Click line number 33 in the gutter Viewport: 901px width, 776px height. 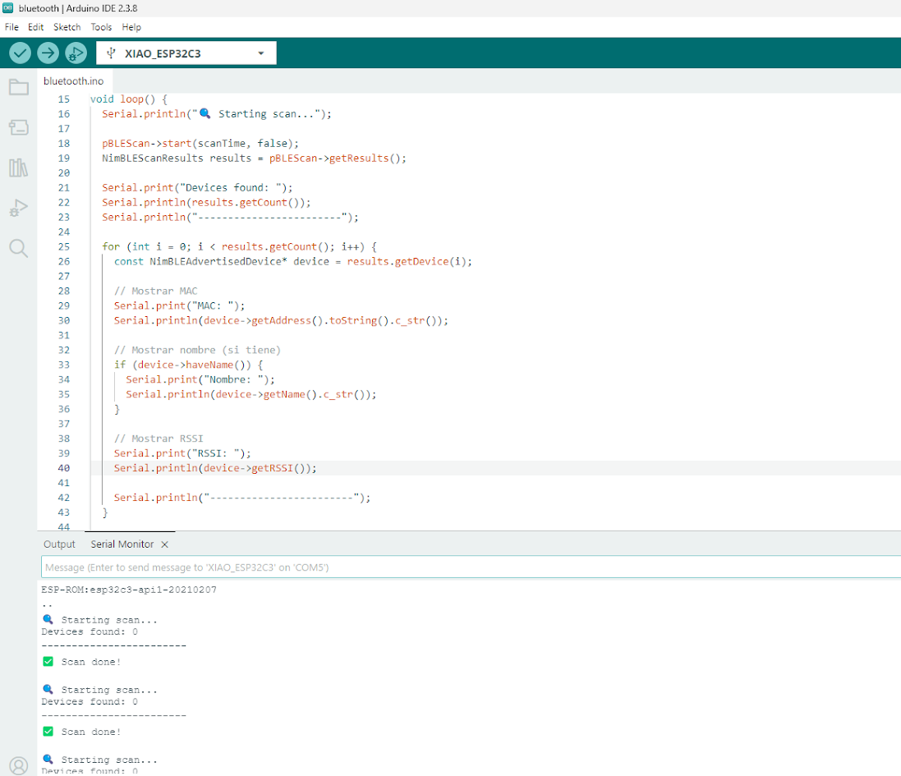(64, 365)
